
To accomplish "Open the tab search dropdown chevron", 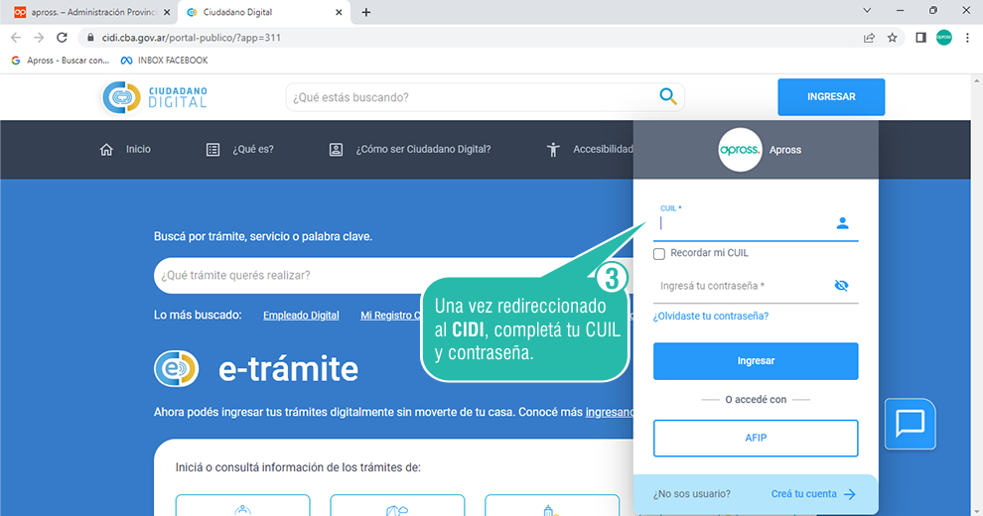I will [x=867, y=11].
